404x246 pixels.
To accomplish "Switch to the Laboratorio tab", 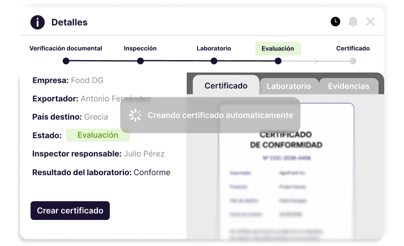I will [x=289, y=86].
